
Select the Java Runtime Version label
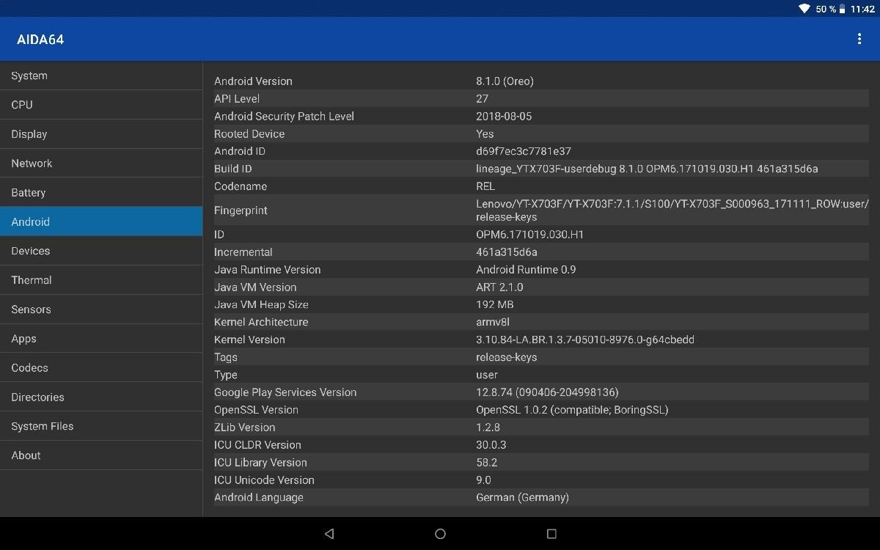tap(267, 270)
